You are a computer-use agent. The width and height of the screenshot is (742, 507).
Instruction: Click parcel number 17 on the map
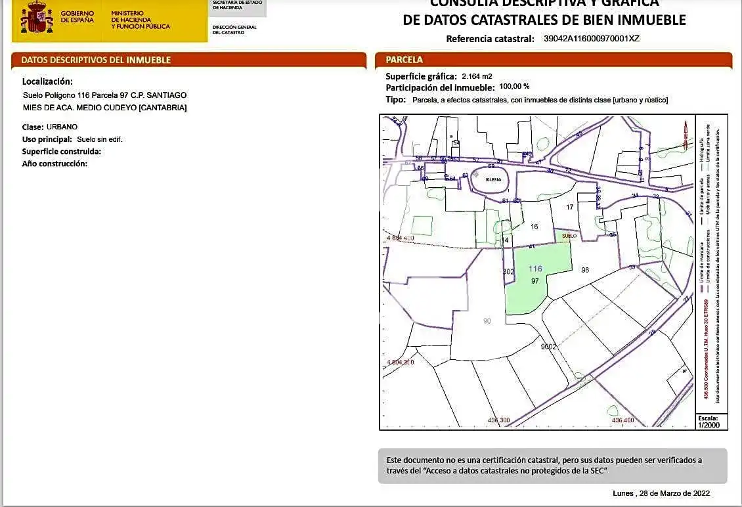pyautogui.click(x=569, y=207)
